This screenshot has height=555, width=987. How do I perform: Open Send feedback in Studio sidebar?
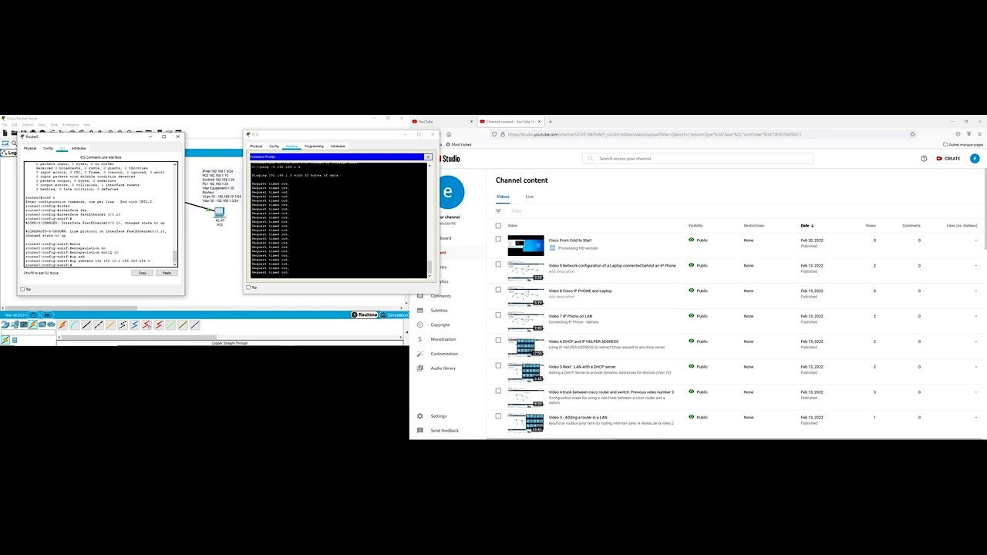(444, 431)
